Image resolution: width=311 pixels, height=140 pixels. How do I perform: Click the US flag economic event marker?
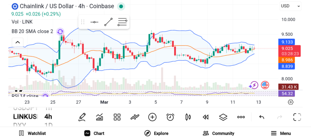[265, 85]
